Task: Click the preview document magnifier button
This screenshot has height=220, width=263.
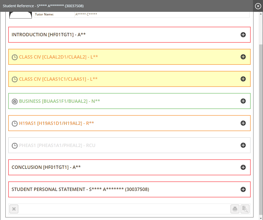Action: tap(245, 209)
